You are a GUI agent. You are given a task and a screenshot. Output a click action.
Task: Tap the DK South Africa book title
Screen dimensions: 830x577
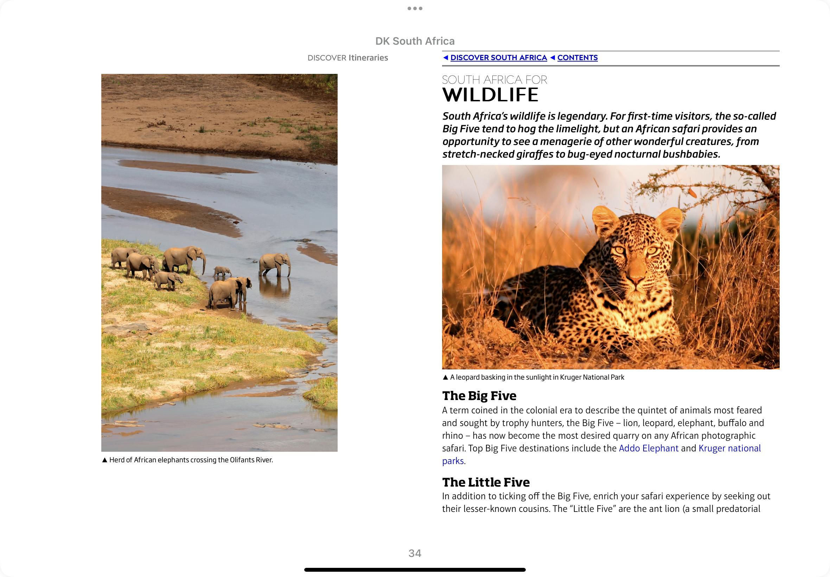[415, 41]
